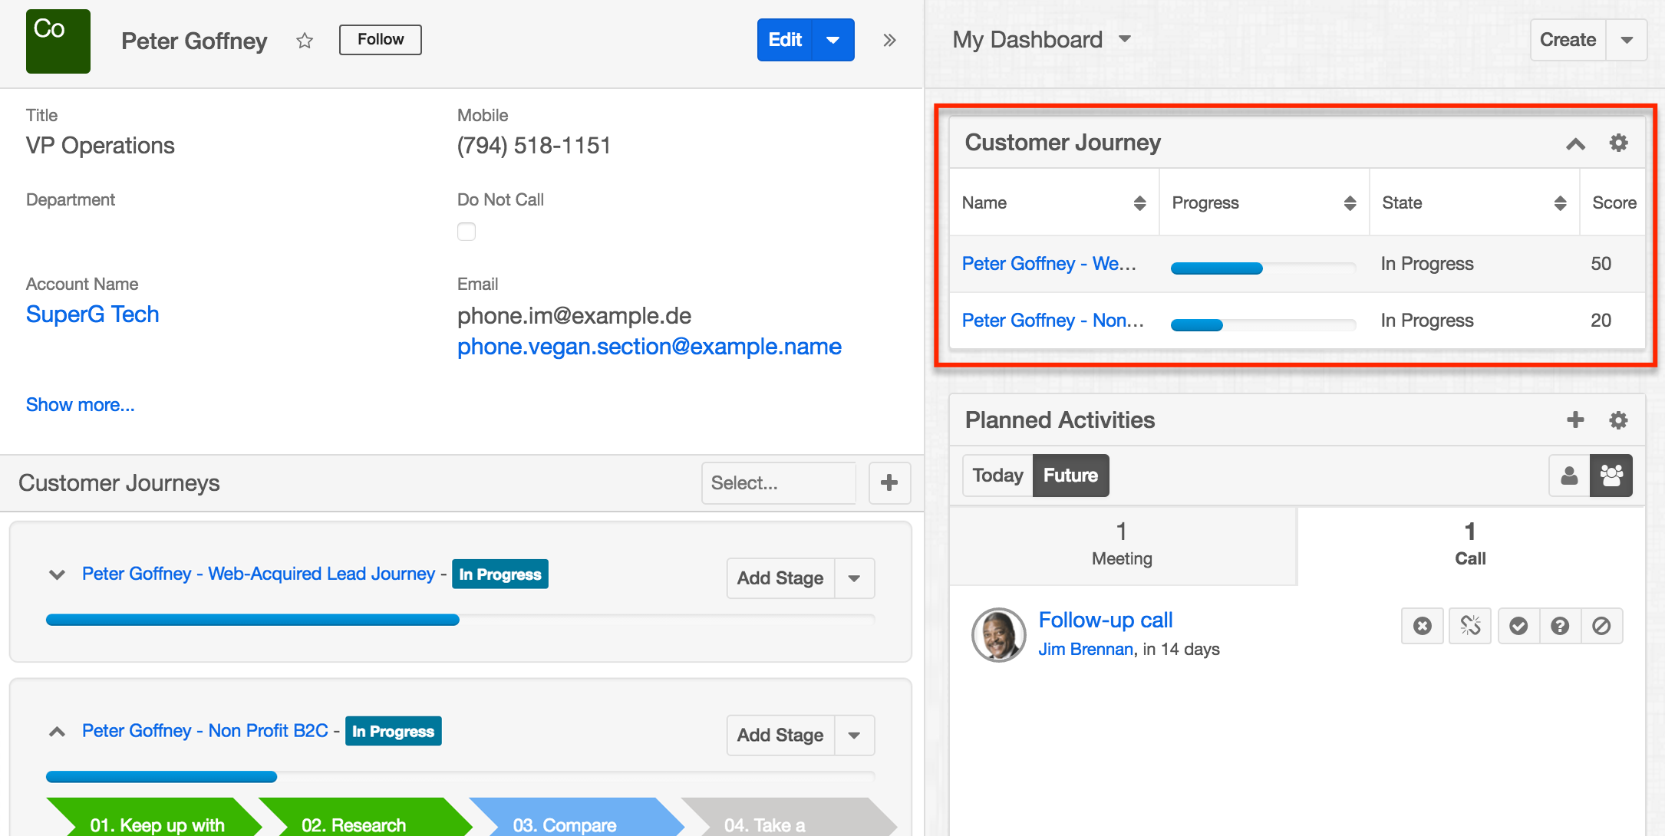Switch to Today activities tab
1665x836 pixels.
click(x=997, y=476)
